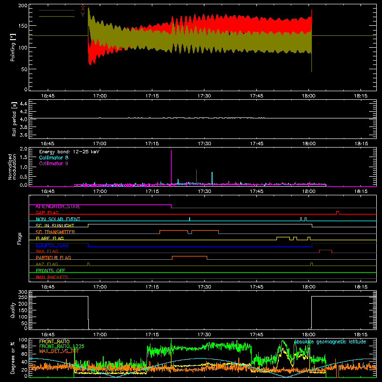Click the longest FLARE_FLAG pulse near 17:52
The image size is (382, 382).
coord(283,238)
